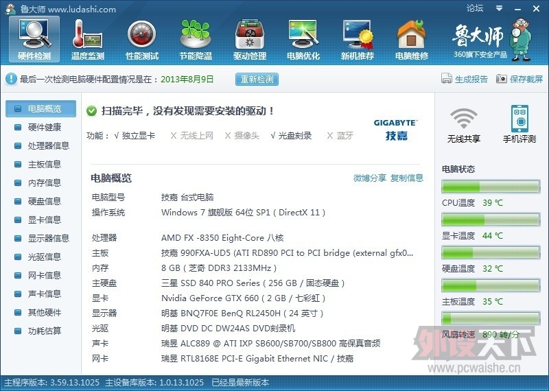549x391 pixels.
Task: Click 复制信息 copy info link
Action: click(407, 178)
